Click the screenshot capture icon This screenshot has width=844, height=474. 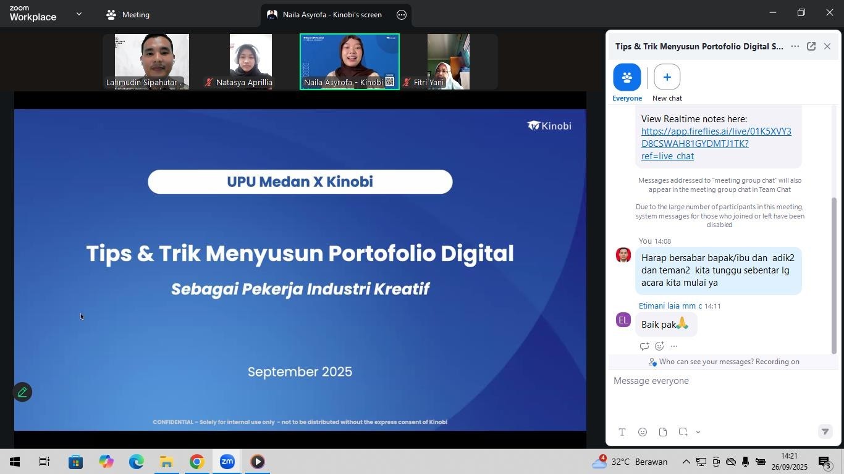tap(683, 432)
